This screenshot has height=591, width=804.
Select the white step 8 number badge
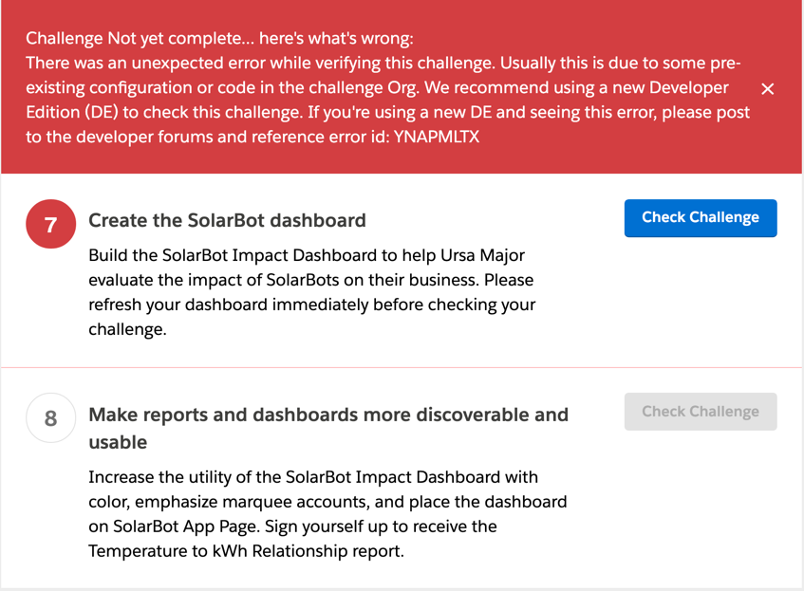coord(51,418)
